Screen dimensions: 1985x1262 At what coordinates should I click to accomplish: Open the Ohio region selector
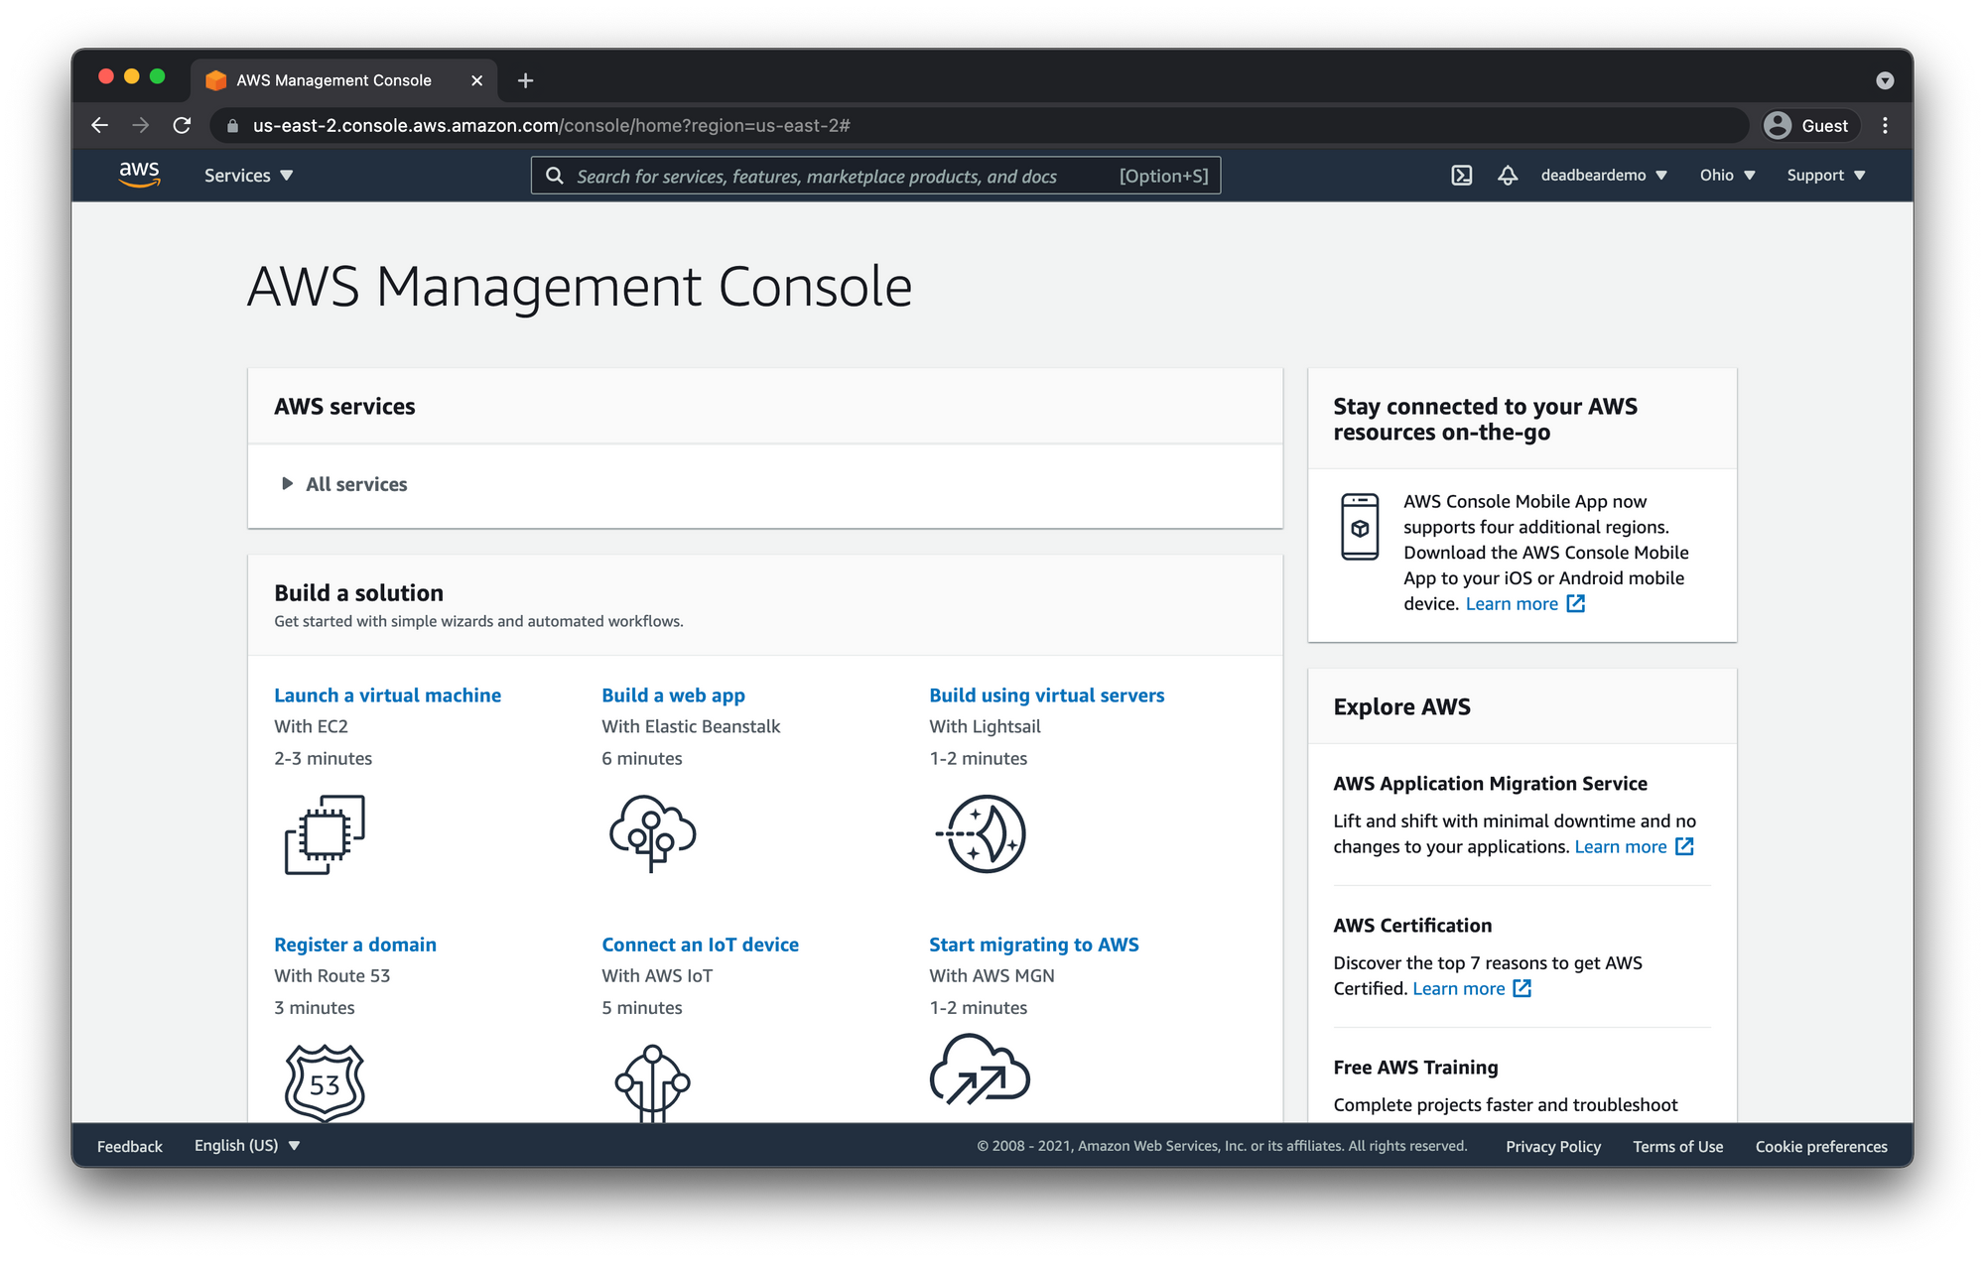coord(1727,176)
